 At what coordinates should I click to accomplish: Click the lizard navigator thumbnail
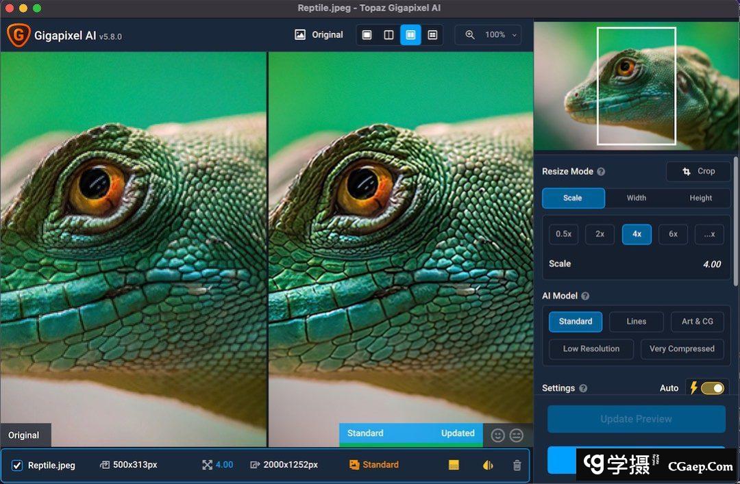[x=636, y=86]
